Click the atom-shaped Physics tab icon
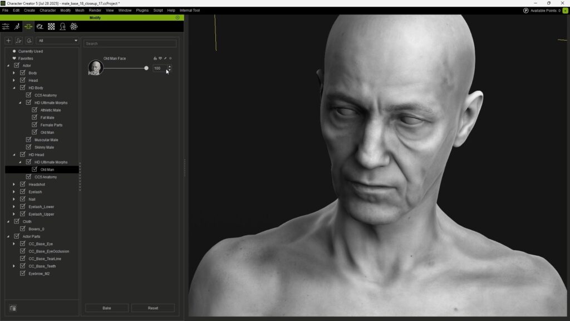This screenshot has width=570, height=321. [73, 26]
